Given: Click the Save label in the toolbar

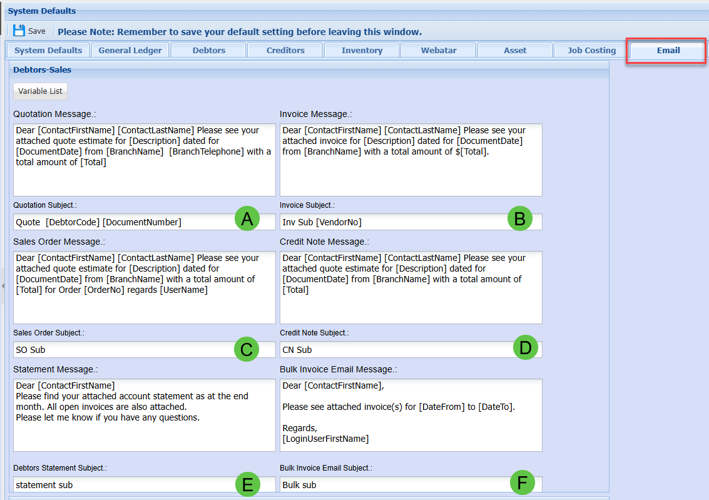Looking at the screenshot, I should (37, 31).
